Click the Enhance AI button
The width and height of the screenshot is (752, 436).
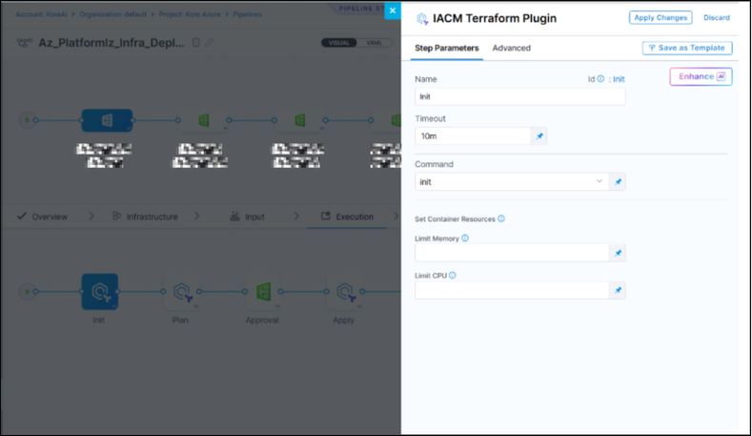click(x=701, y=77)
